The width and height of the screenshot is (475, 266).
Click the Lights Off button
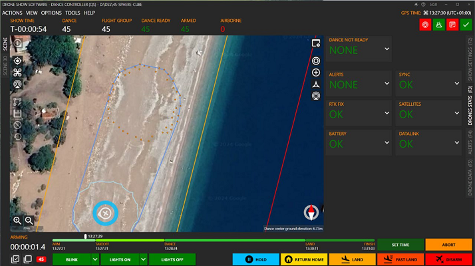point(172,259)
